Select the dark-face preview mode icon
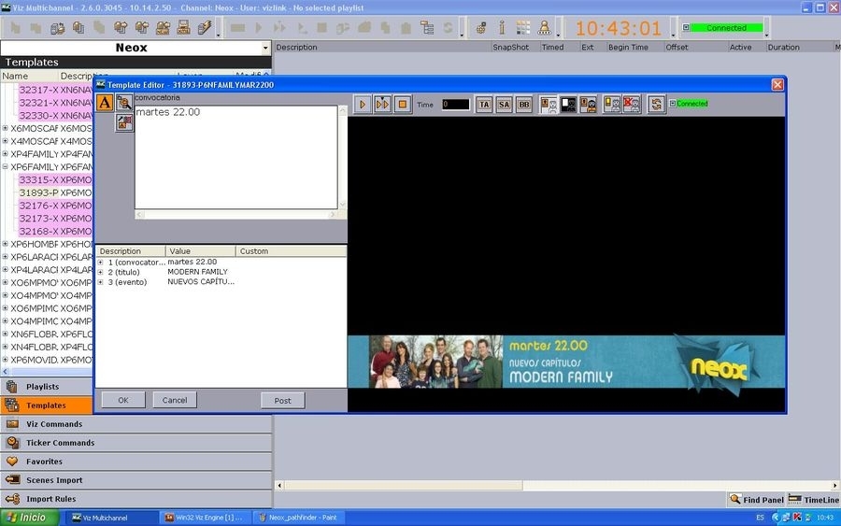Viewport: 841px width, 526px height. coord(589,104)
